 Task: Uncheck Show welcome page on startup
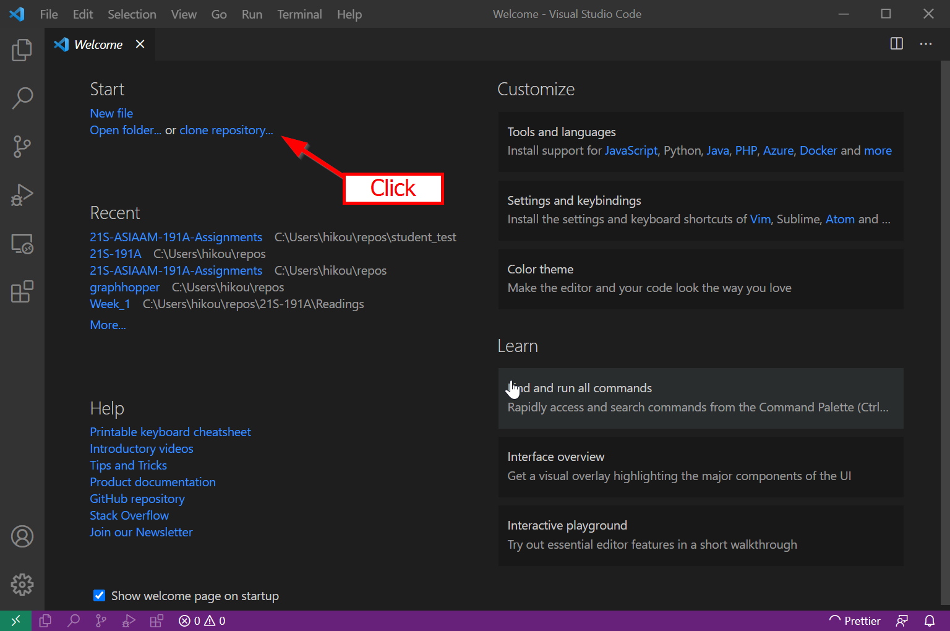pos(99,595)
